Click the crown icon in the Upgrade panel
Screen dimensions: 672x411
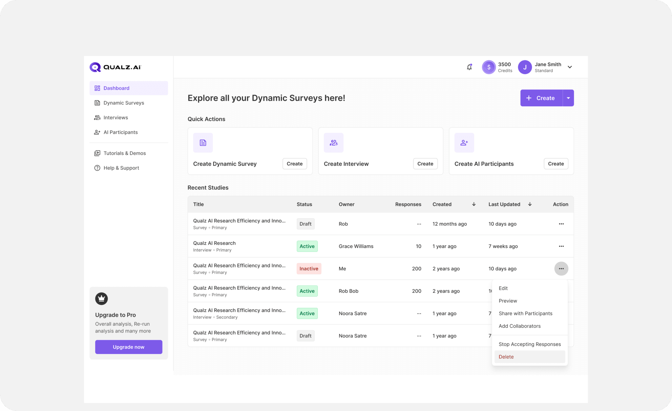pos(101,299)
